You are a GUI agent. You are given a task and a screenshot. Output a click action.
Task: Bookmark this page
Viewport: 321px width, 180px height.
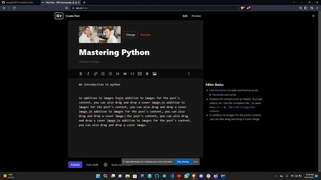(67, 8)
